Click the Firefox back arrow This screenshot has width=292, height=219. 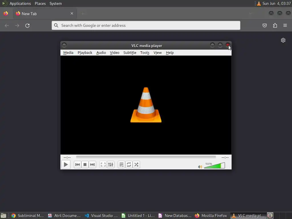pos(7,25)
